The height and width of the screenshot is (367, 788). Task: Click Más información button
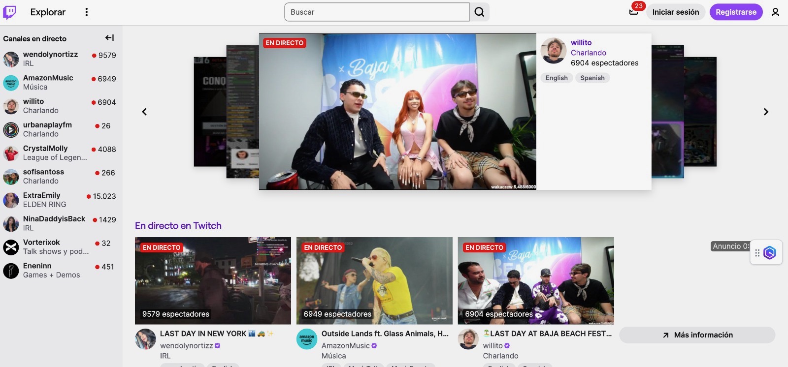pos(697,335)
